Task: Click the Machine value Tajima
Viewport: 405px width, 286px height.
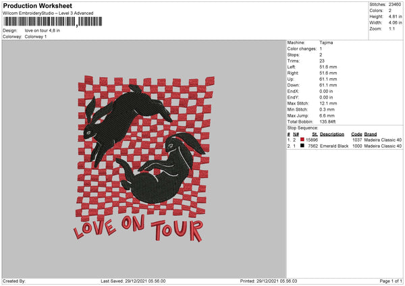Action: 326,42
